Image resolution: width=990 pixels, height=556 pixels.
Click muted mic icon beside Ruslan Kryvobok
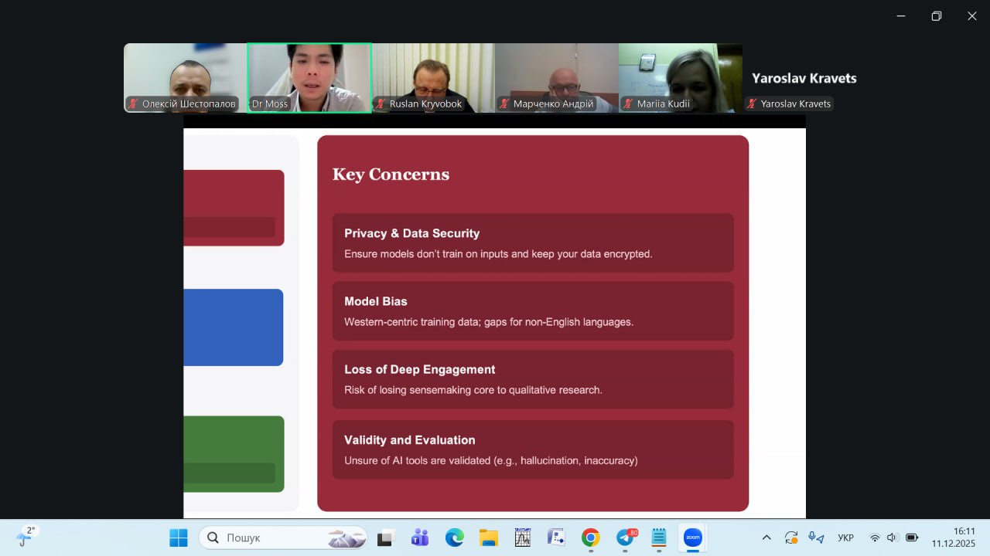(381, 103)
